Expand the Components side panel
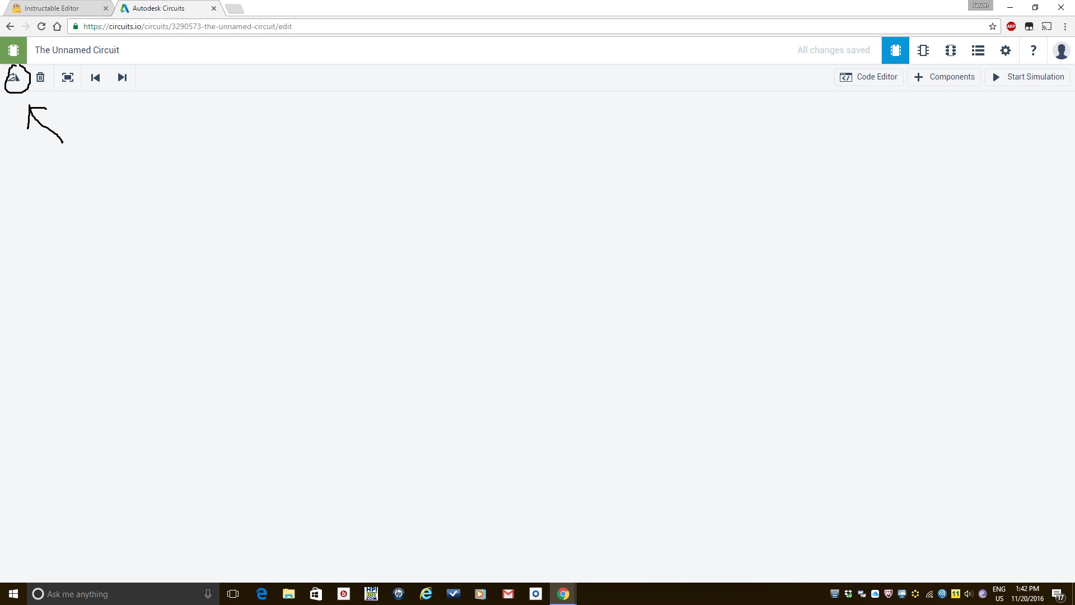This screenshot has width=1075, height=605. (x=945, y=77)
